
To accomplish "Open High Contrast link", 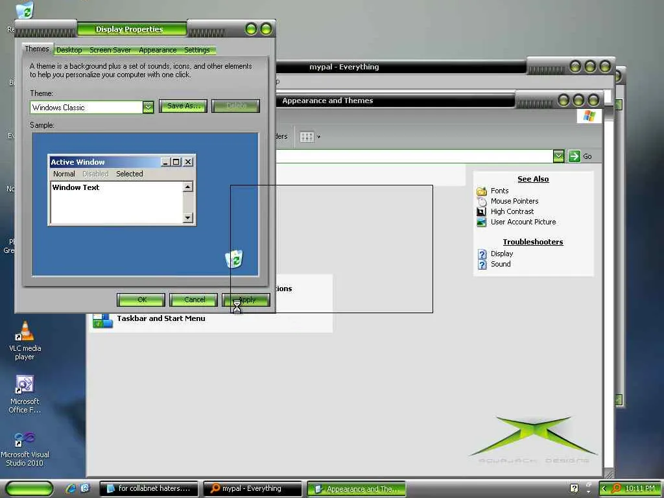I will click(512, 211).
